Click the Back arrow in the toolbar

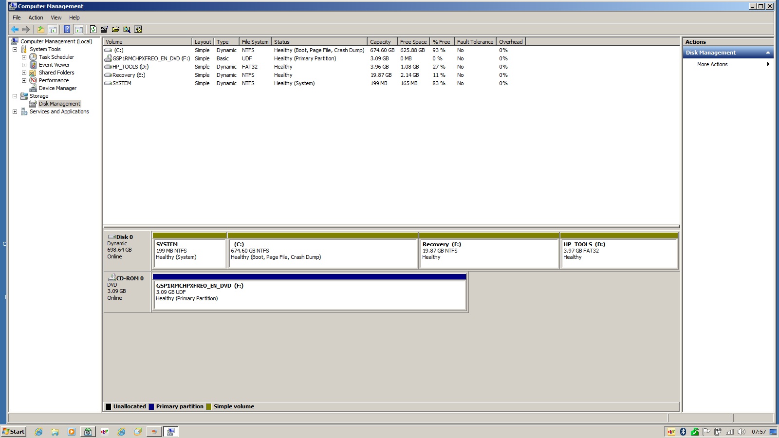[15, 29]
